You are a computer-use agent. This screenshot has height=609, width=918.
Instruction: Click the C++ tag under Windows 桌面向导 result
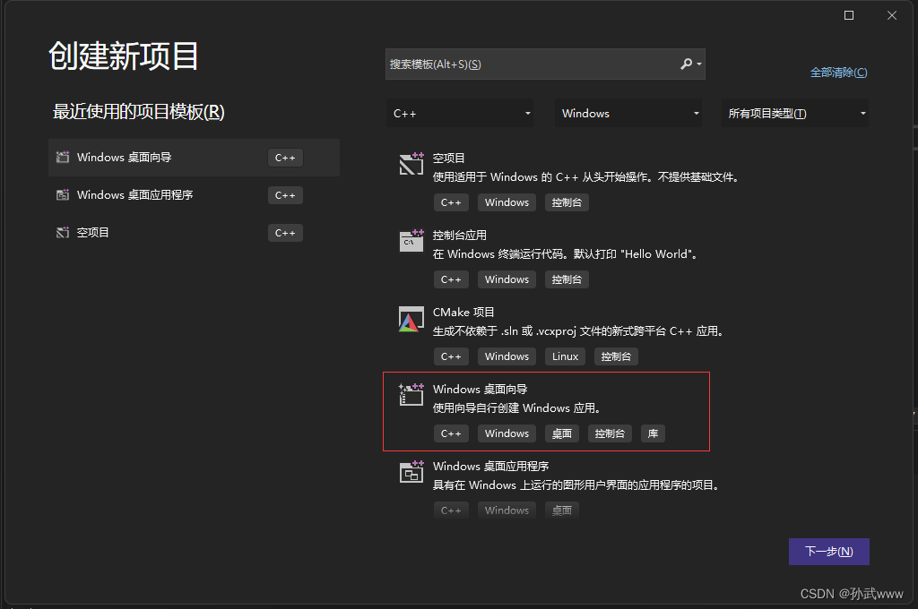point(451,433)
